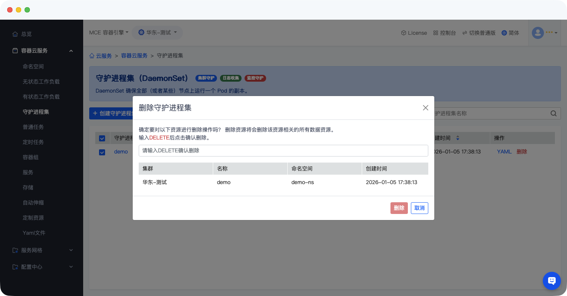Close the delete DaemonSet dialog with X
The image size is (567, 296).
425,108
